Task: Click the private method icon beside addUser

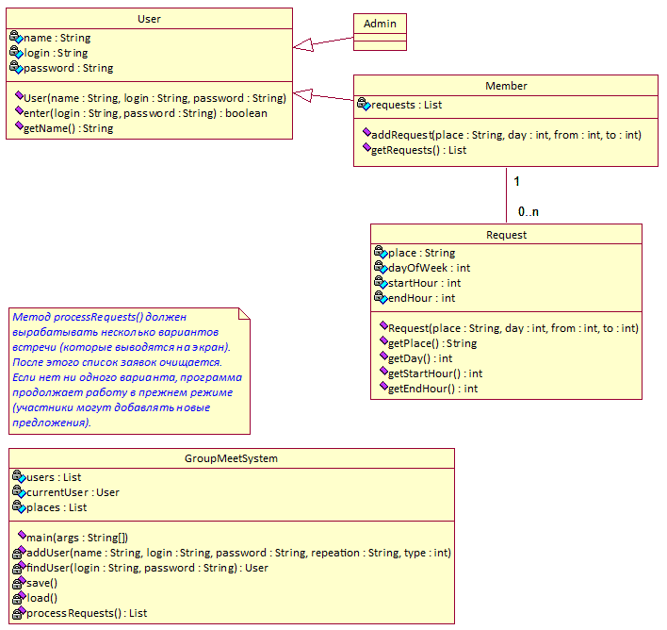Action: coord(19,553)
